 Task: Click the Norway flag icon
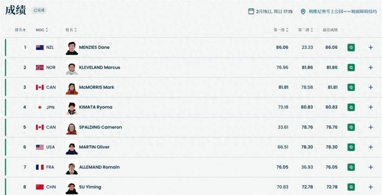click(40, 67)
